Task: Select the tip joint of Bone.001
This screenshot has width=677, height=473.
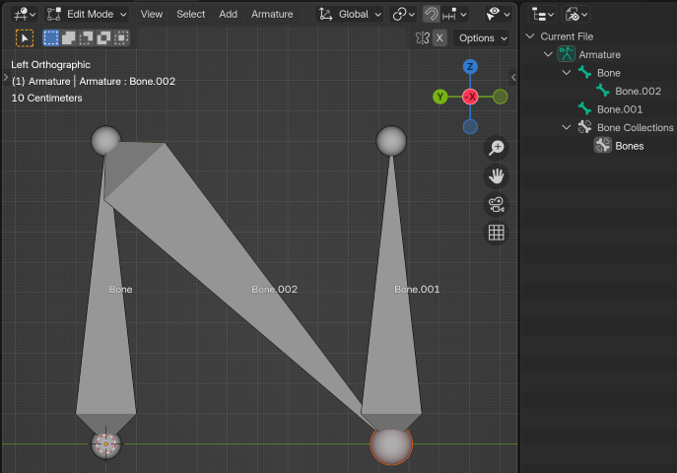Action: tap(391, 141)
